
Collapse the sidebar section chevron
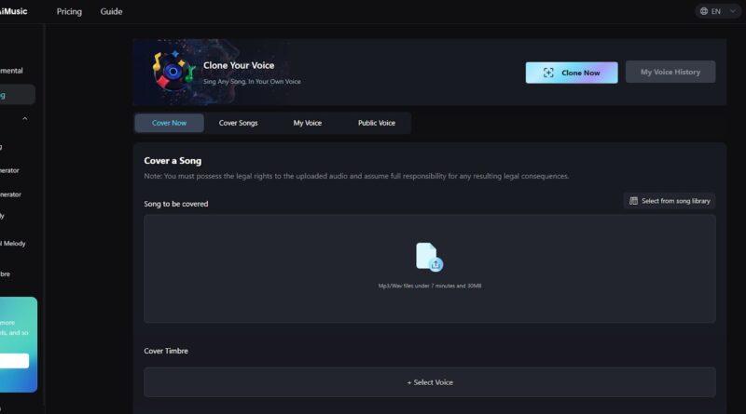click(25, 119)
